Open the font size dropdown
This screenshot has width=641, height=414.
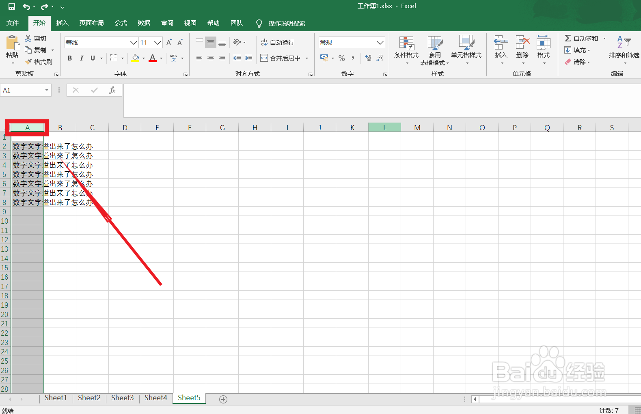[158, 42]
